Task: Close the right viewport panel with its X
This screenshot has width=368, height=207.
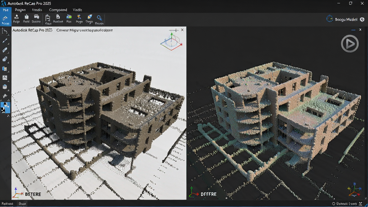Action: 360,29
